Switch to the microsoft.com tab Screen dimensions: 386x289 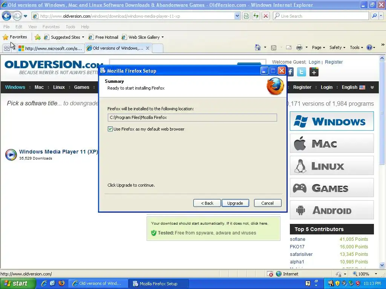click(51, 49)
